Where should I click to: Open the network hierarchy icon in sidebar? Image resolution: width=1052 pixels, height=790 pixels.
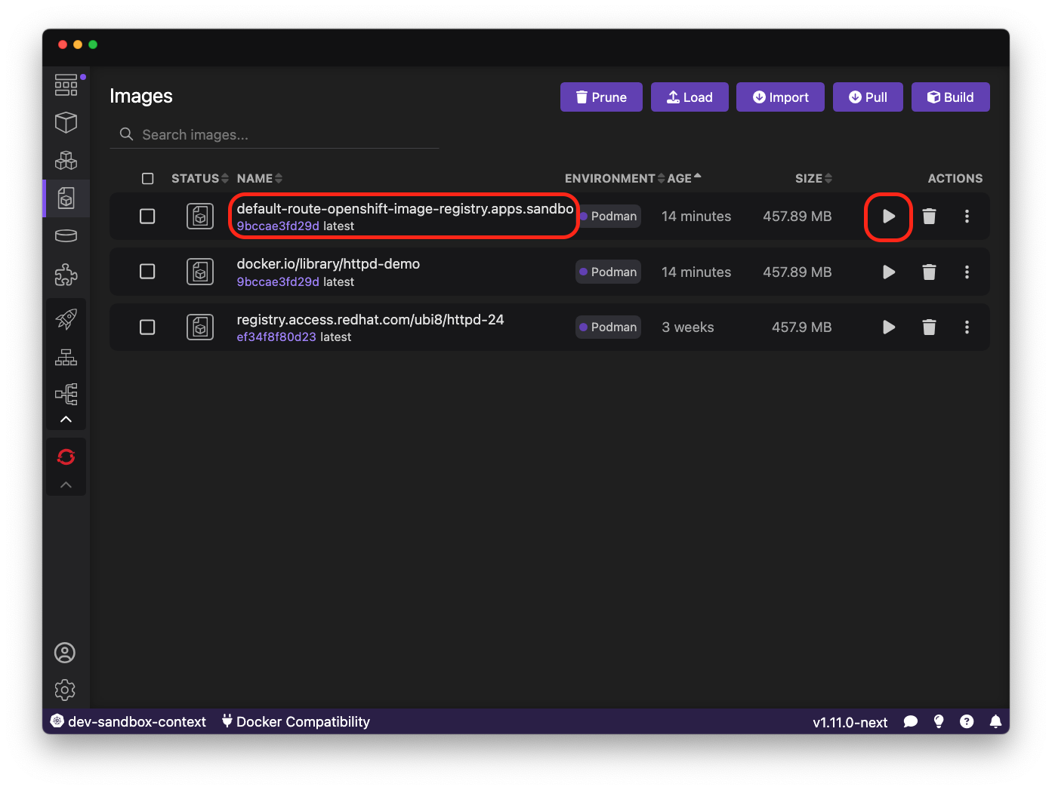(66, 357)
